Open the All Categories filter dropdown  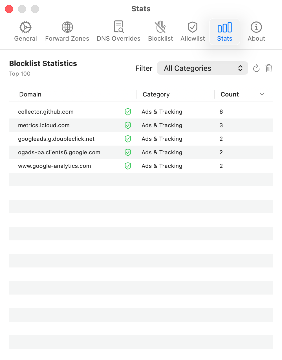pos(202,68)
